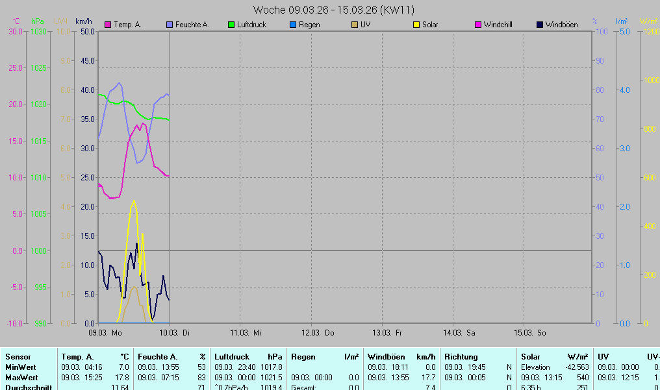
Task: Click the chart title Woche 09.03.26 - 15.03.26
Action: [x=334, y=10]
